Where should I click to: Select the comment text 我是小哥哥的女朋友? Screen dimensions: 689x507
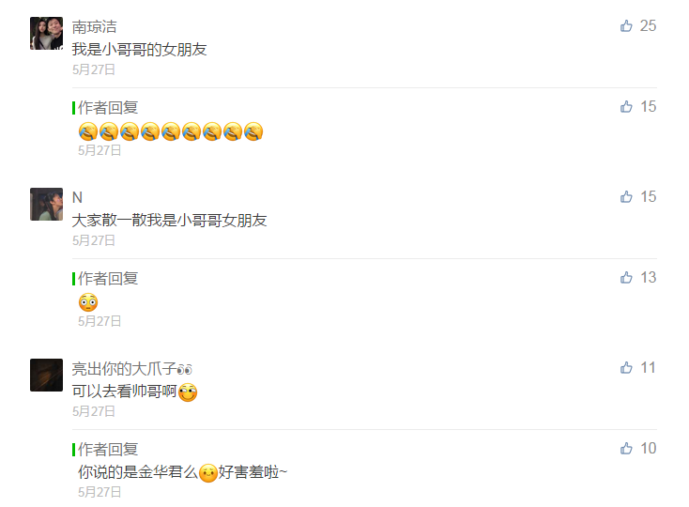pyautogui.click(x=139, y=49)
